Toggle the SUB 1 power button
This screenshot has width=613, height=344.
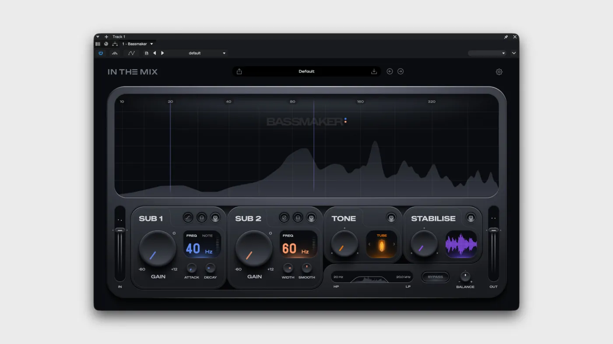point(215,217)
